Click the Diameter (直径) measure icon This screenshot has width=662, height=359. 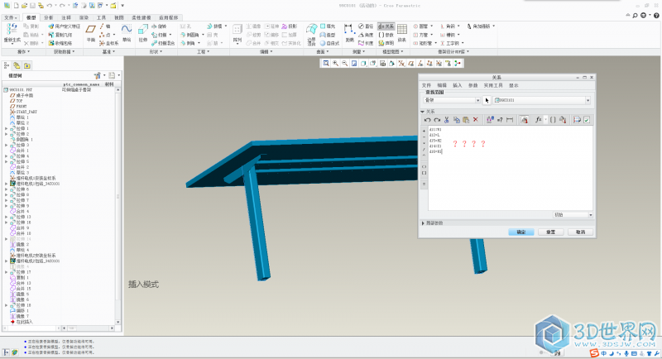[x=366, y=26]
